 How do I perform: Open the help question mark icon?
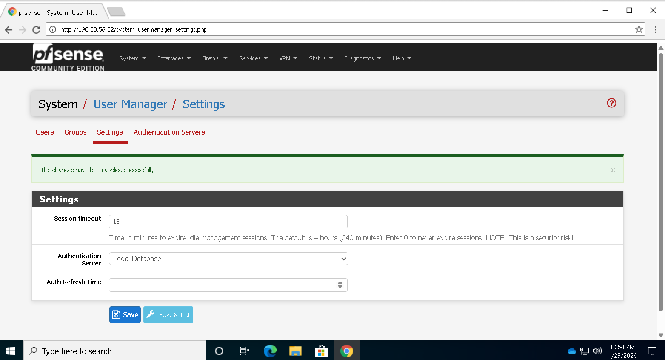[x=611, y=103]
